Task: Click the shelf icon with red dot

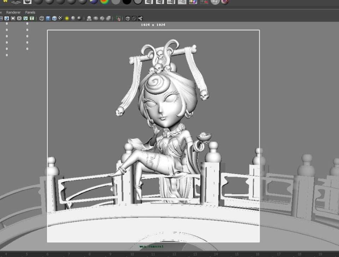Action: pyautogui.click(x=204, y=2)
